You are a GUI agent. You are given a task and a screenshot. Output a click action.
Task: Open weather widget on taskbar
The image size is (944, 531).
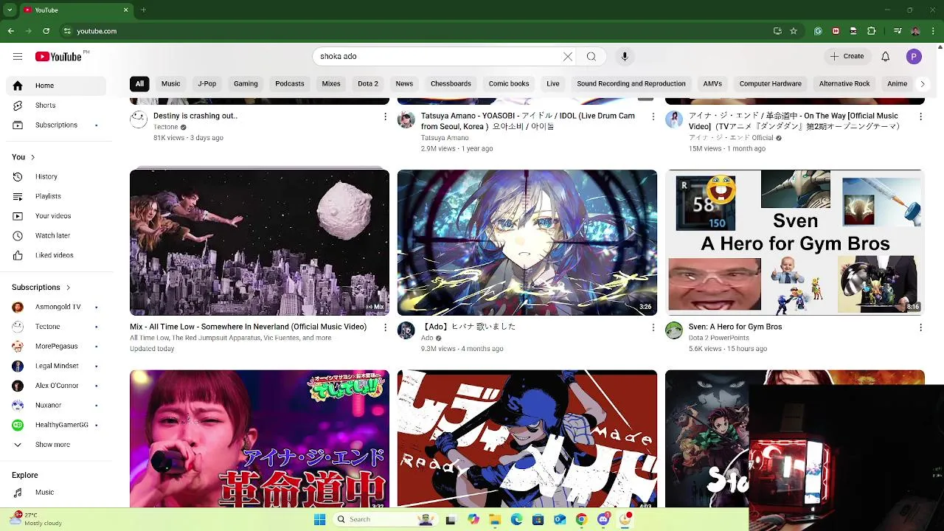[37, 519]
